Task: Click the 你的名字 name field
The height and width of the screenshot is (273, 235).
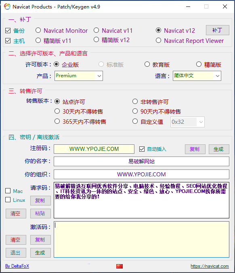Action: click(141, 161)
